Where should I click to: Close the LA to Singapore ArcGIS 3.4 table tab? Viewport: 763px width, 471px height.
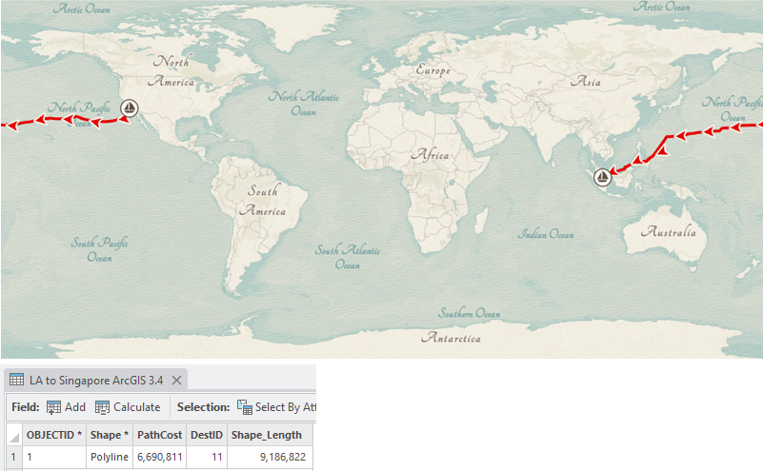pyautogui.click(x=176, y=380)
